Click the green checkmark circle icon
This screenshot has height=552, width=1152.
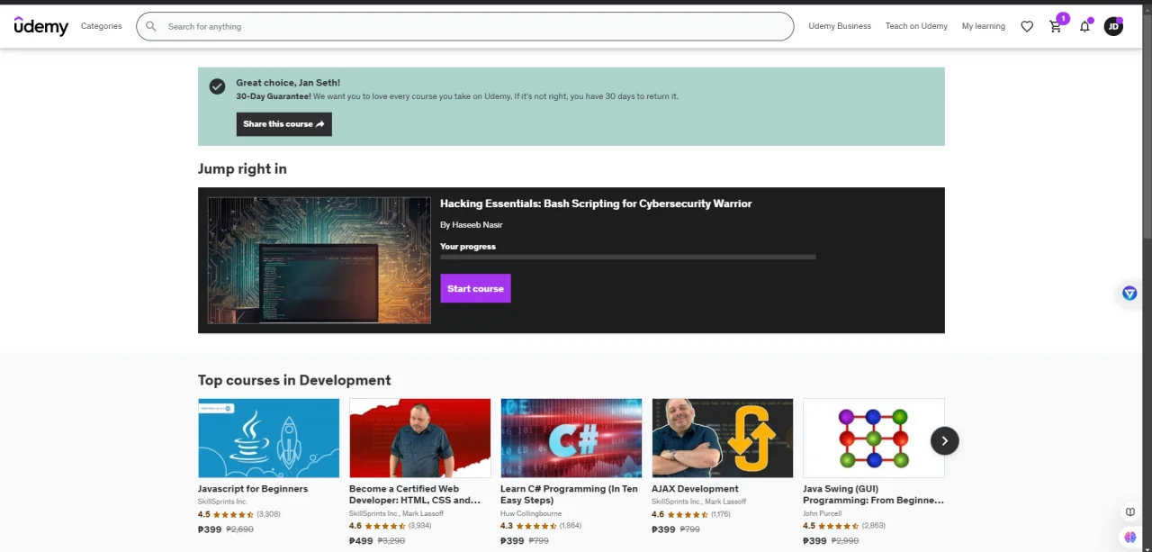(217, 86)
